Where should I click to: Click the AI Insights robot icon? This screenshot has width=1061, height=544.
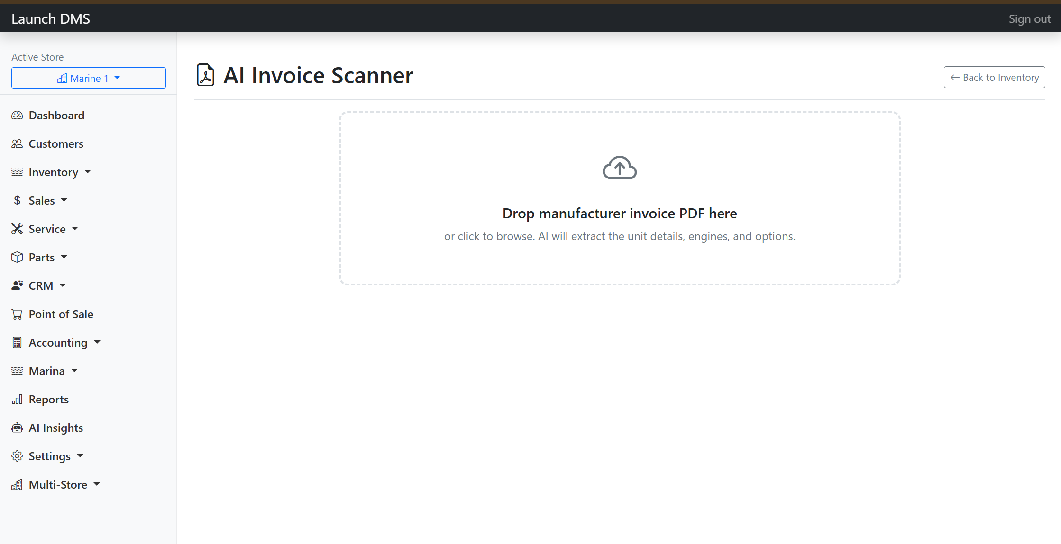(x=17, y=428)
